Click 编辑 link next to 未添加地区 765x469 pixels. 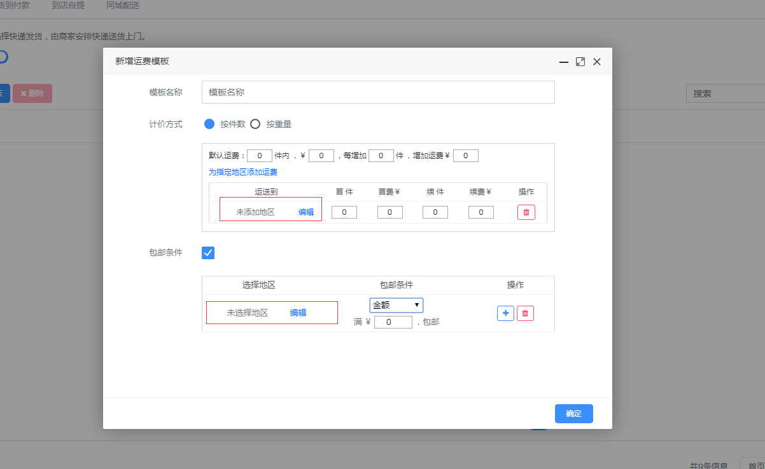306,212
